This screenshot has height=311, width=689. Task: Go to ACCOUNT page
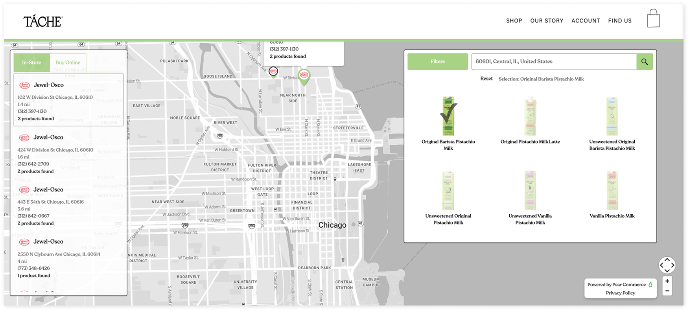coord(586,21)
